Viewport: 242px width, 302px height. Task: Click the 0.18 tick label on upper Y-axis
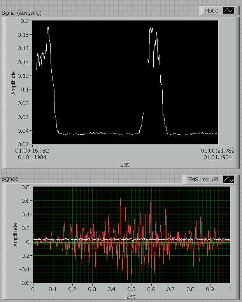click(x=23, y=35)
